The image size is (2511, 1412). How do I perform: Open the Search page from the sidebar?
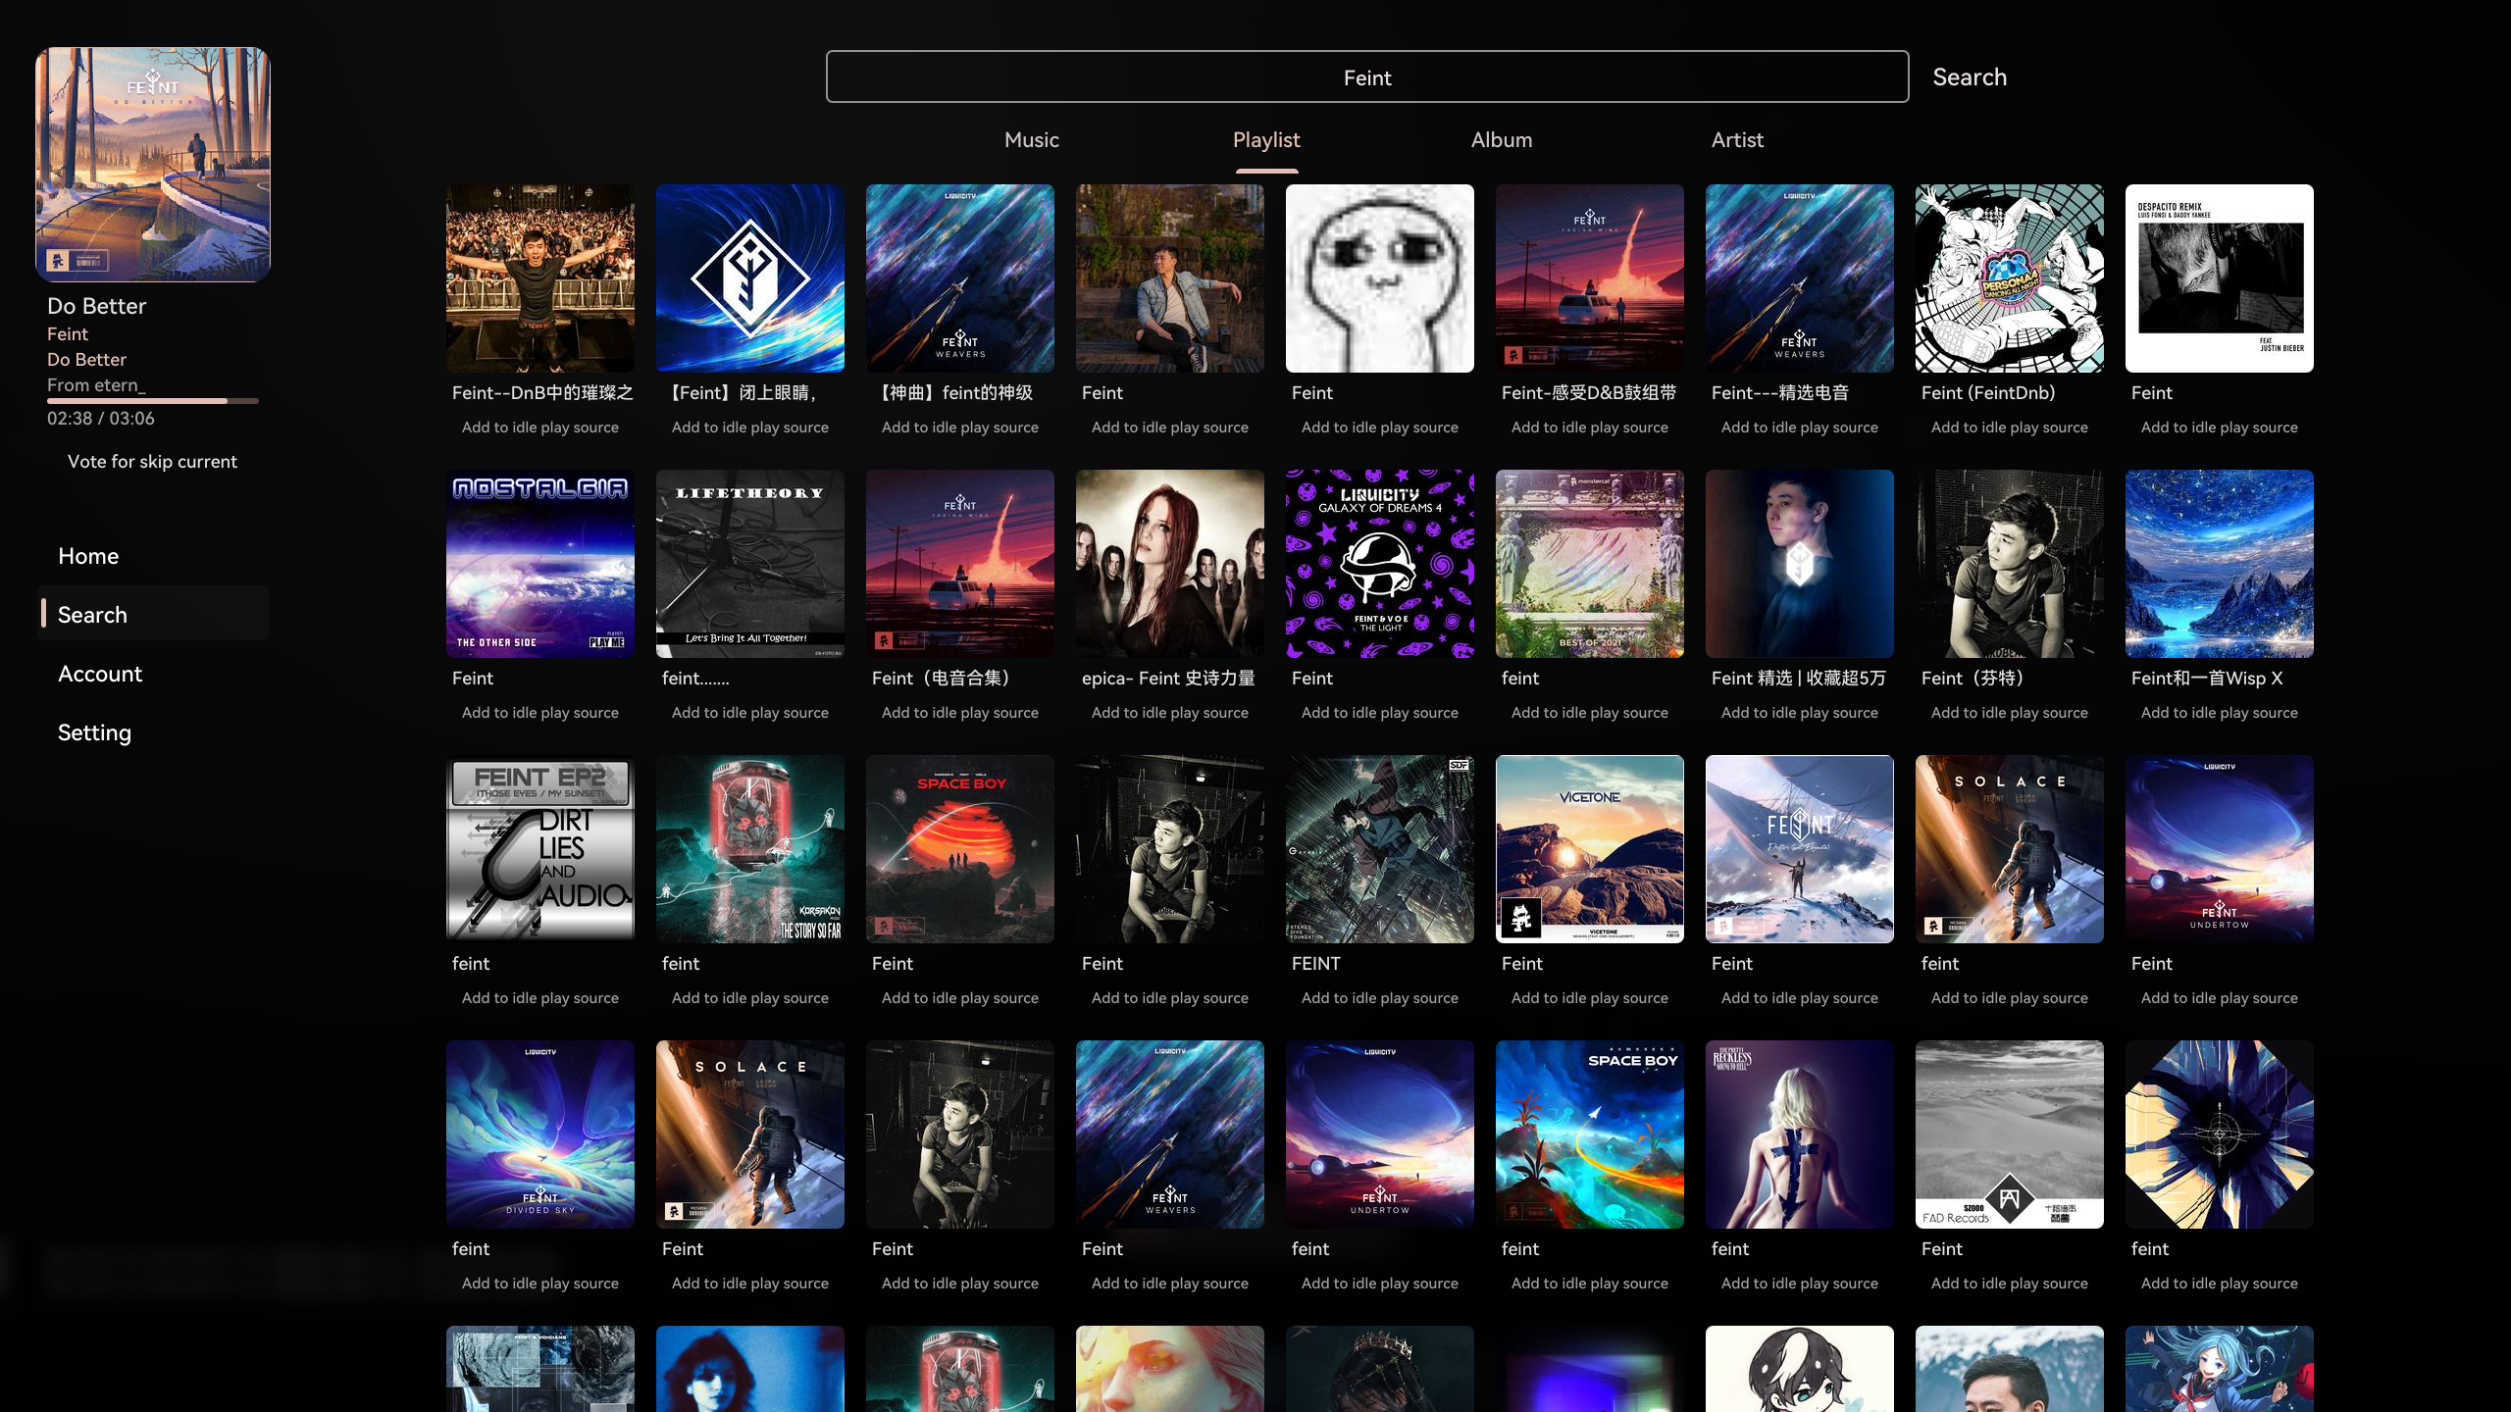[x=153, y=615]
